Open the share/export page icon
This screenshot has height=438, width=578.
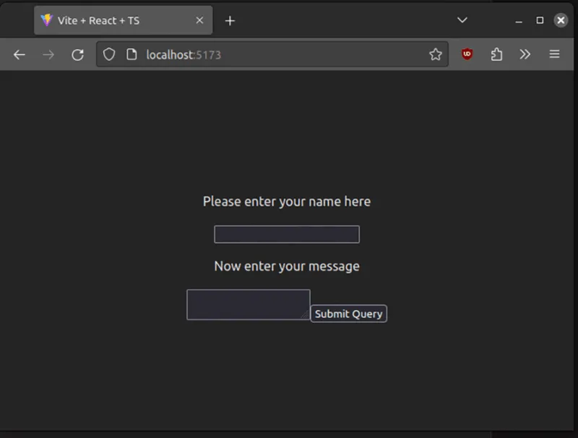[496, 54]
